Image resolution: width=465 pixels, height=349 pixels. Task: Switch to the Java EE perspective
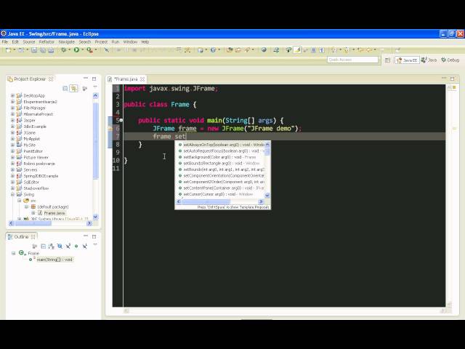click(407, 60)
